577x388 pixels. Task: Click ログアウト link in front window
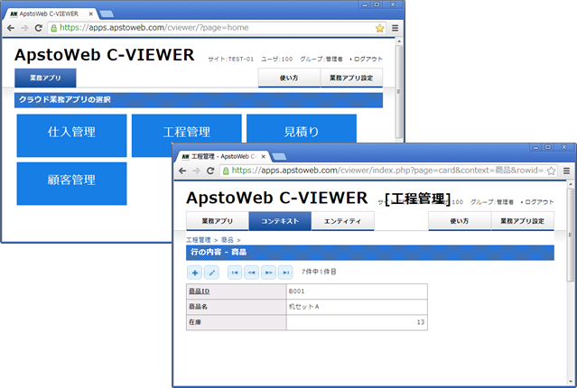click(537, 202)
